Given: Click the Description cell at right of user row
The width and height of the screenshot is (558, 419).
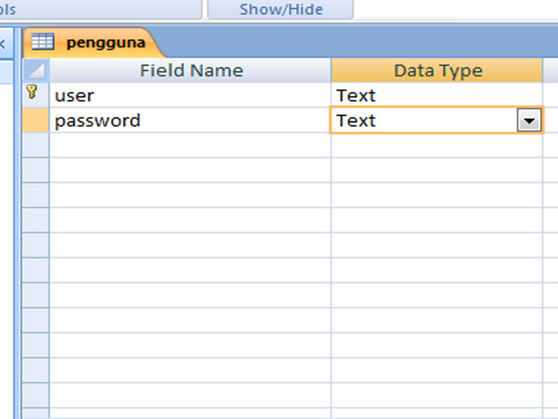Looking at the screenshot, I should 550,95.
